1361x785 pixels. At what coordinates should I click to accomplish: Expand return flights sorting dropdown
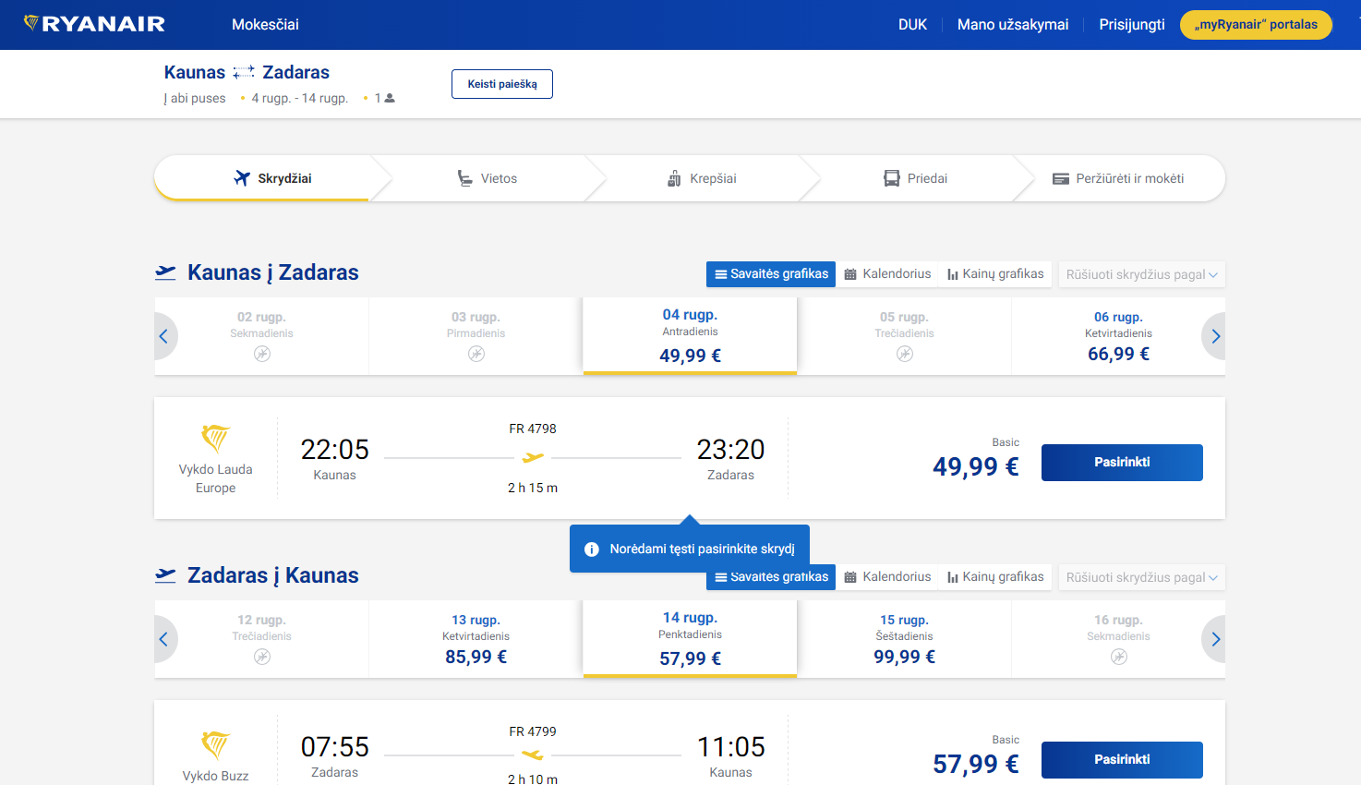(1141, 577)
